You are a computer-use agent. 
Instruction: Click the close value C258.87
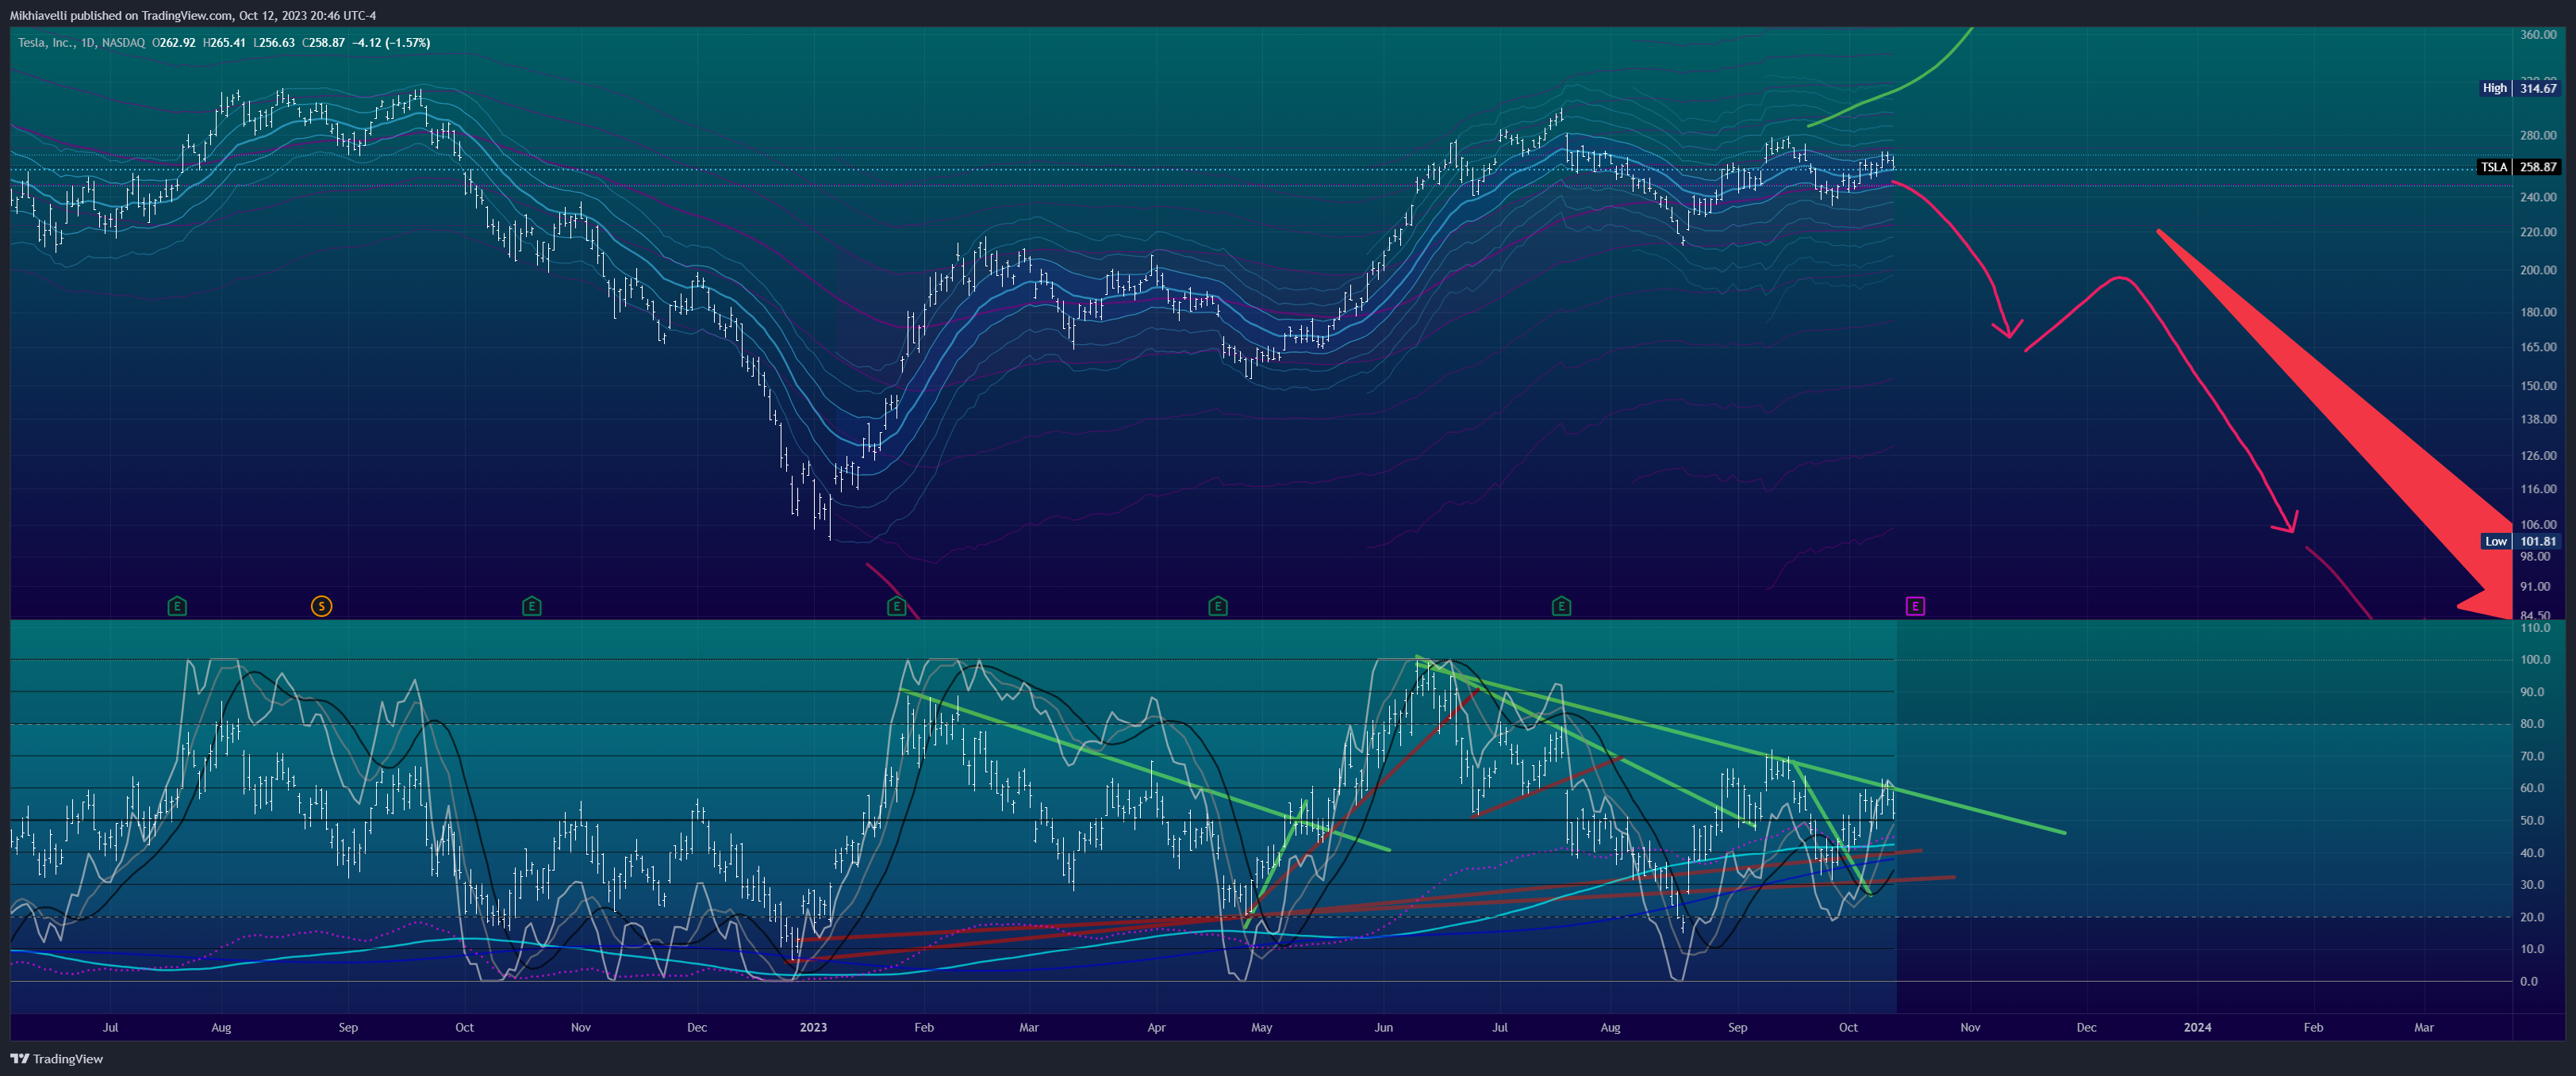(x=324, y=43)
